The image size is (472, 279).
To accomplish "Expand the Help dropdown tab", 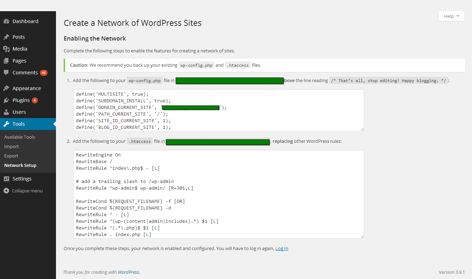I will click(x=451, y=16).
